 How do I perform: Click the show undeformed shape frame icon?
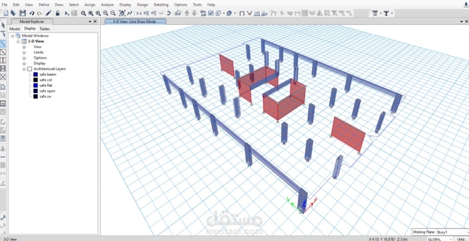tap(242, 13)
